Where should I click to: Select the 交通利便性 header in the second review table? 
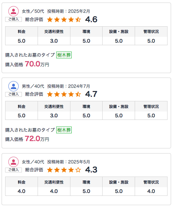(54, 106)
